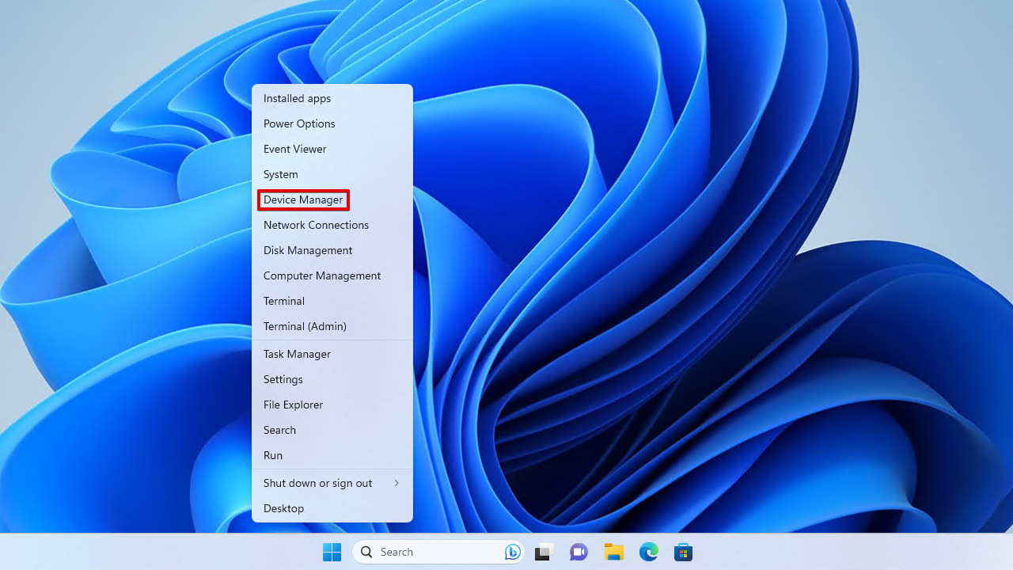Open Microsoft Store from the taskbar
Image resolution: width=1013 pixels, height=570 pixels.
[x=683, y=552]
